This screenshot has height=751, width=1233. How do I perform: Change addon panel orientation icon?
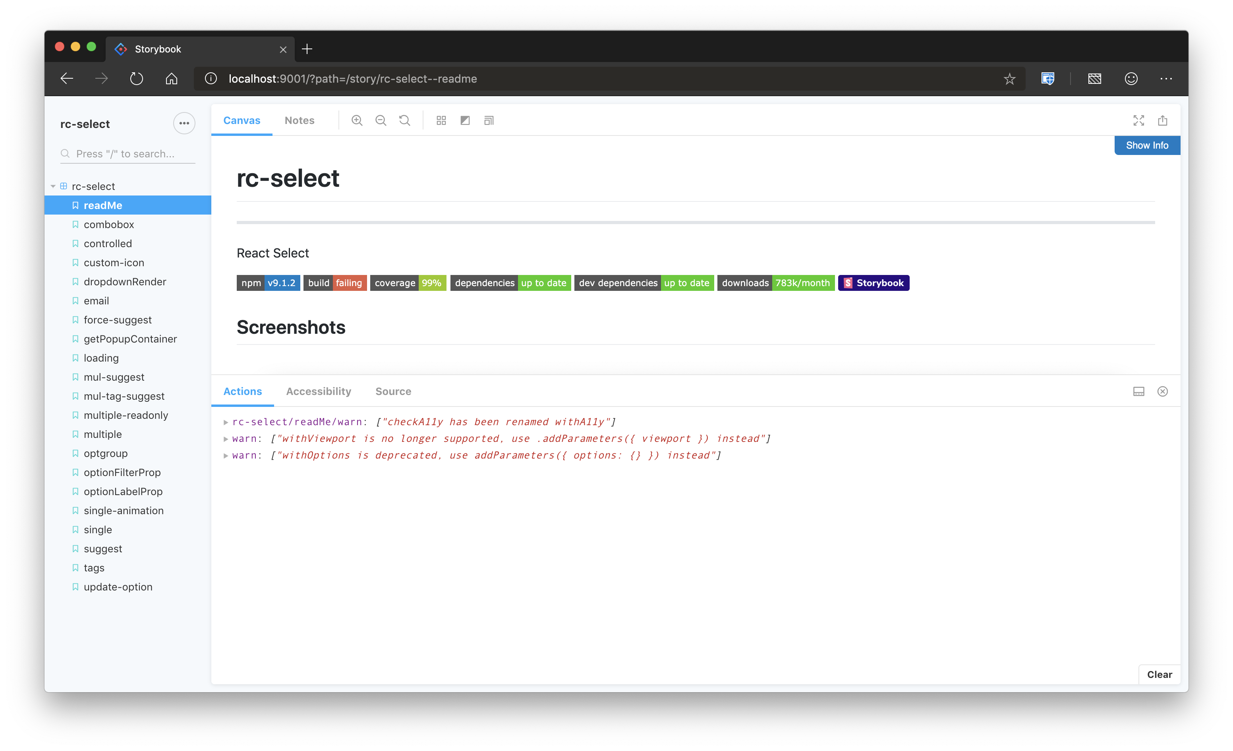click(x=1138, y=391)
